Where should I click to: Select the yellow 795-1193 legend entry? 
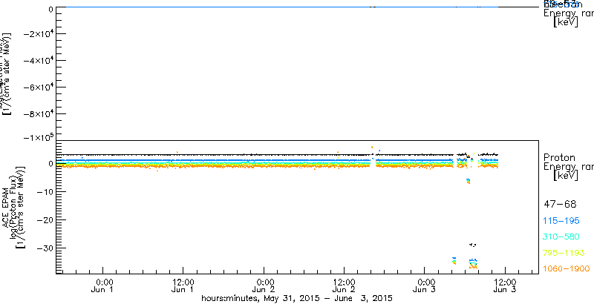(x=564, y=253)
